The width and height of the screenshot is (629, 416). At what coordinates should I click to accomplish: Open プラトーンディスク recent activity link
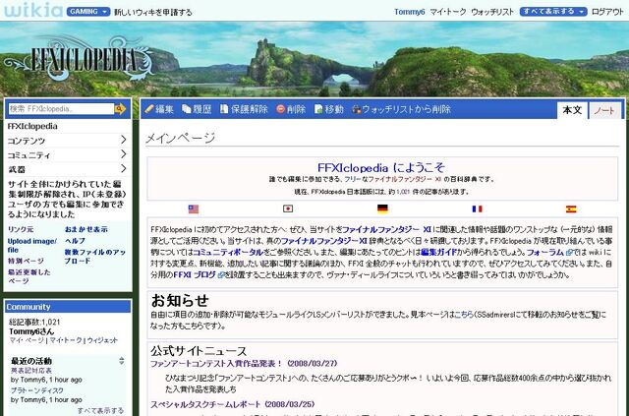[x=37, y=390]
